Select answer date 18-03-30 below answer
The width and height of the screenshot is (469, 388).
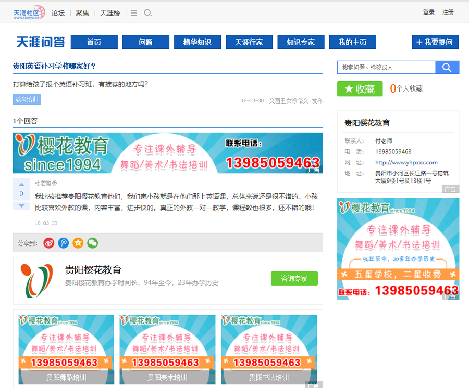pos(46,223)
